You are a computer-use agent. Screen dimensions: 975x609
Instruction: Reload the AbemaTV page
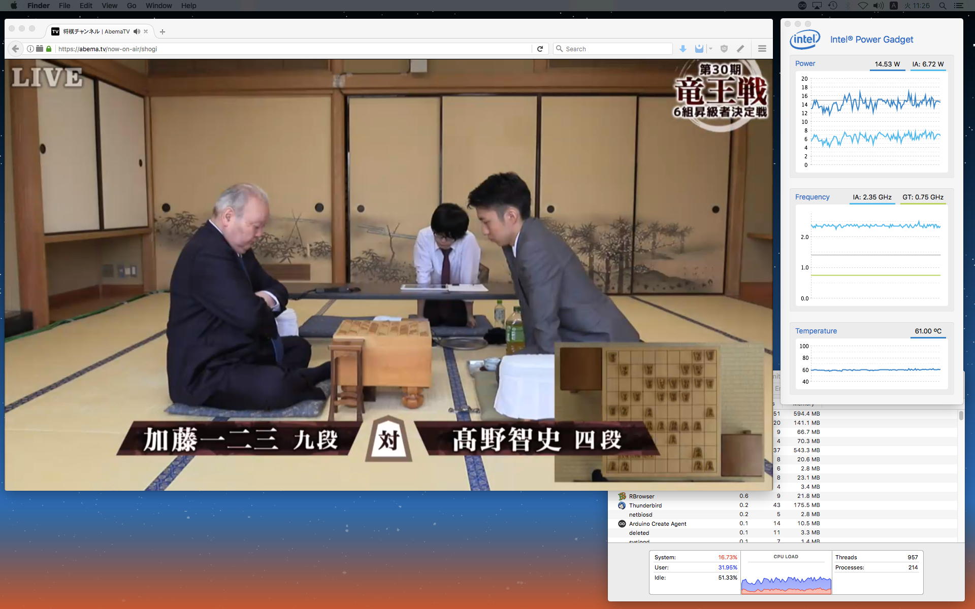click(540, 49)
